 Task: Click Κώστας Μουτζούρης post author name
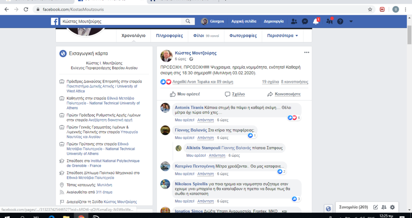tap(196, 53)
